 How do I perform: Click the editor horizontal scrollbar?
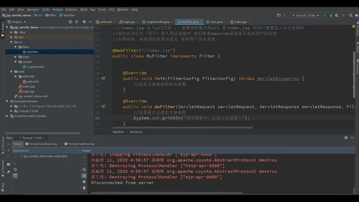pos(183,127)
